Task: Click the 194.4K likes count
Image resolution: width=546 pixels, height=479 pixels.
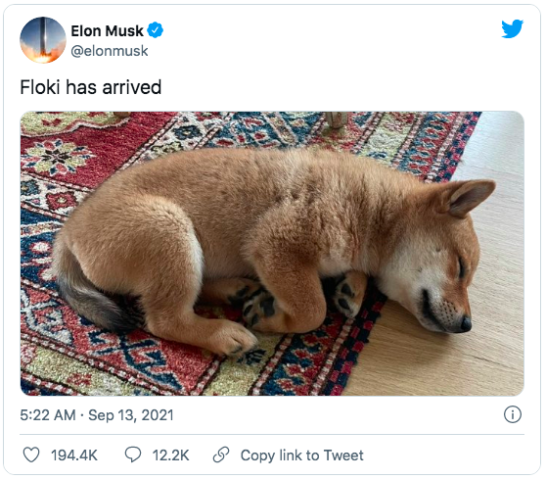Action: (x=74, y=455)
